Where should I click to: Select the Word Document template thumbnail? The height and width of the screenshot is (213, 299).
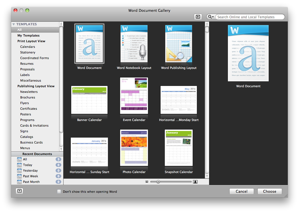pos(89,44)
